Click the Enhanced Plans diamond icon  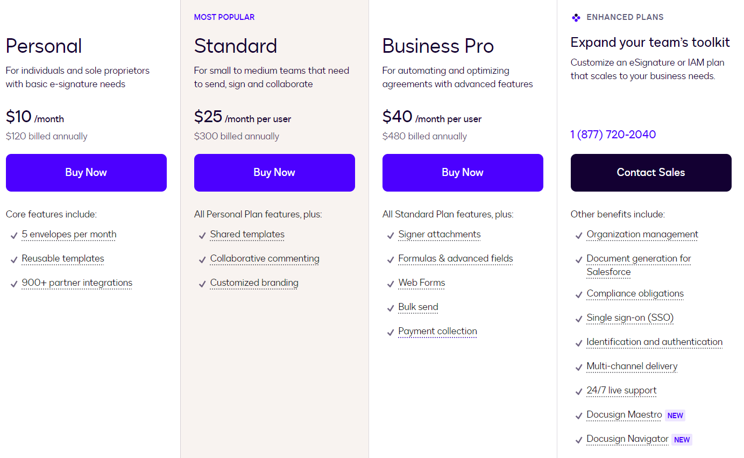576,17
